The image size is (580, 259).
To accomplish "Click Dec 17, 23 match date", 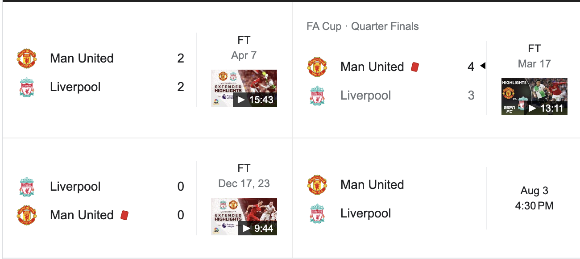I will [x=244, y=184].
